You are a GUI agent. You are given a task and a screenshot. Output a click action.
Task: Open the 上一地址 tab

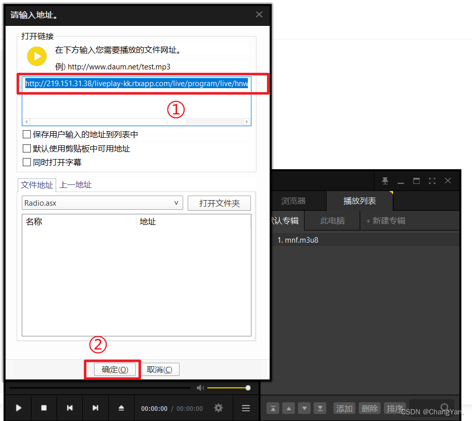tap(75, 185)
